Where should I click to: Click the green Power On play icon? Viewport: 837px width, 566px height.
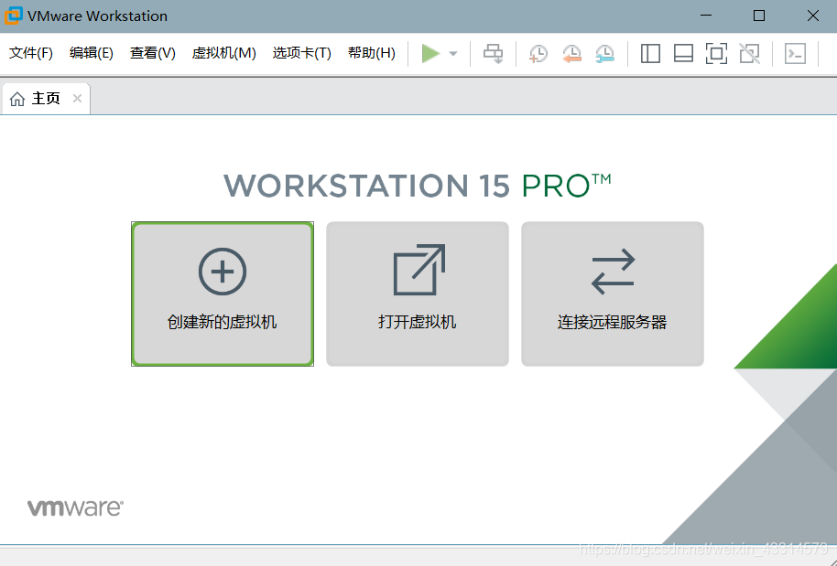click(x=430, y=53)
